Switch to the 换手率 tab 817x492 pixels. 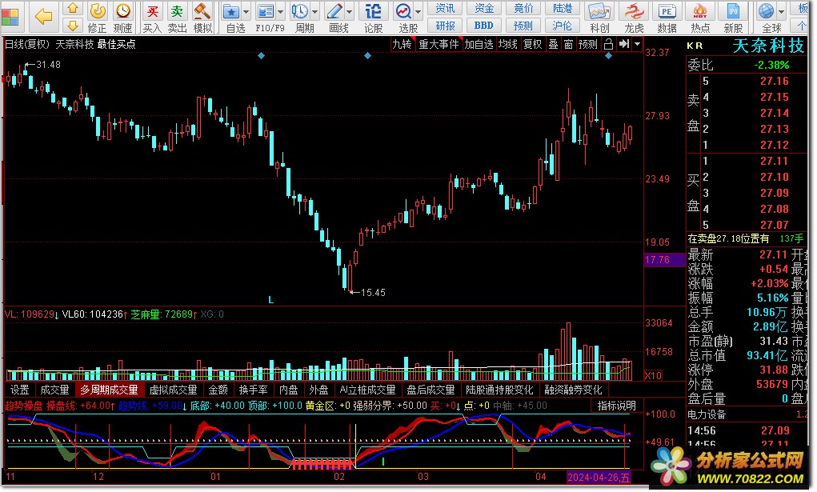(253, 390)
